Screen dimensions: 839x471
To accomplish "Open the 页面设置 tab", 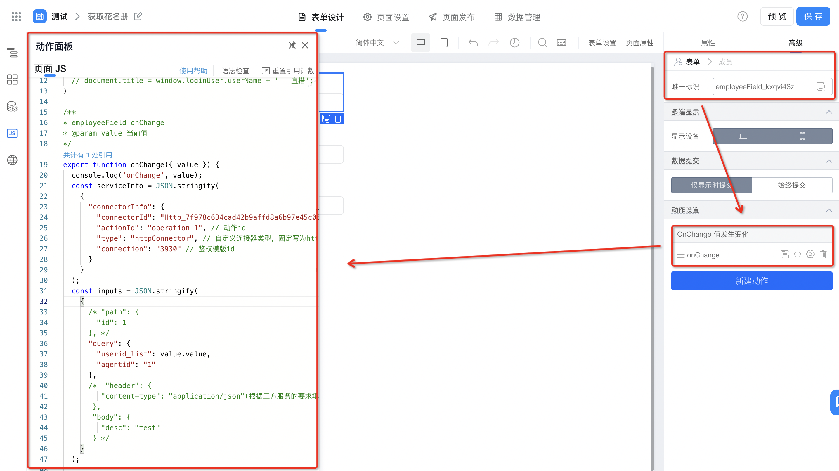I will pyautogui.click(x=386, y=17).
